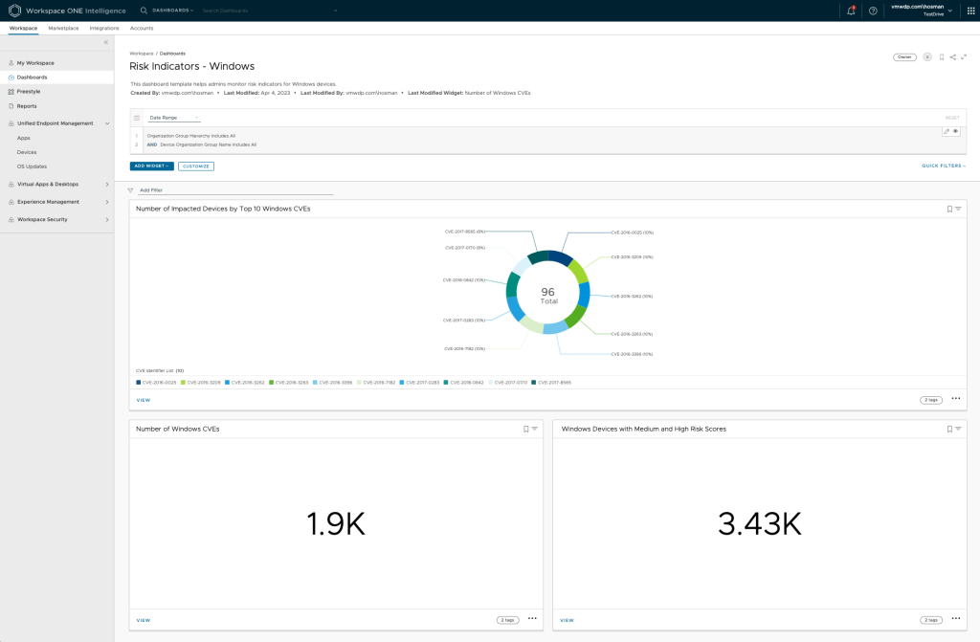Open the notifications bell
The height and width of the screenshot is (642, 980).
click(851, 11)
